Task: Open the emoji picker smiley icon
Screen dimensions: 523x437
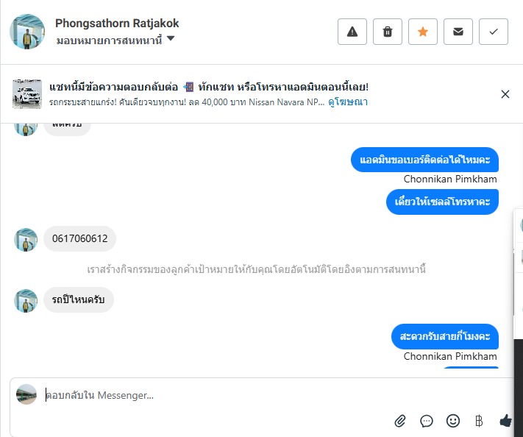Action: [x=453, y=421]
